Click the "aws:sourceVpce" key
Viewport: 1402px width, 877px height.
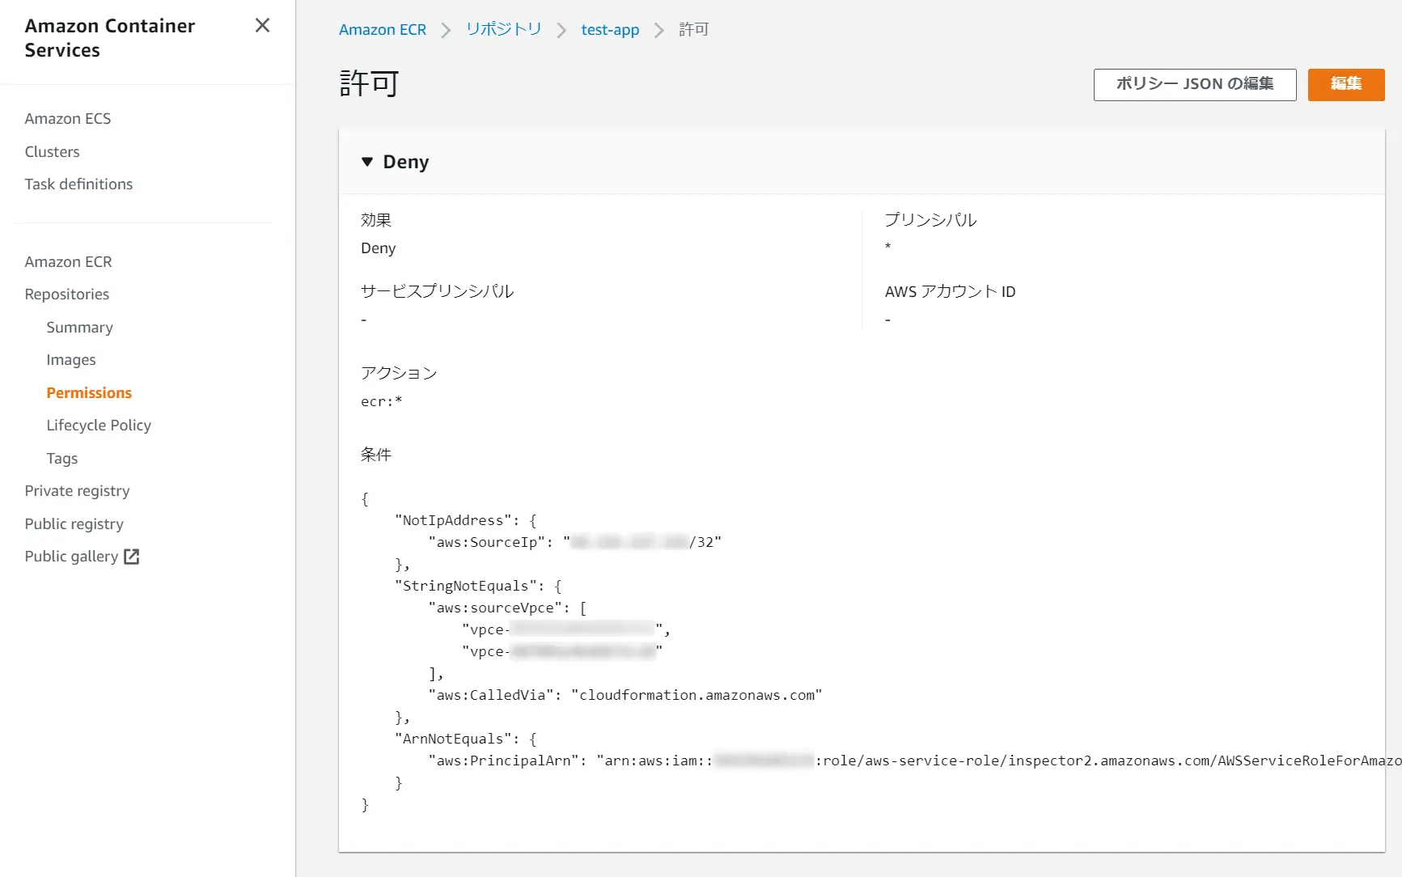(495, 608)
